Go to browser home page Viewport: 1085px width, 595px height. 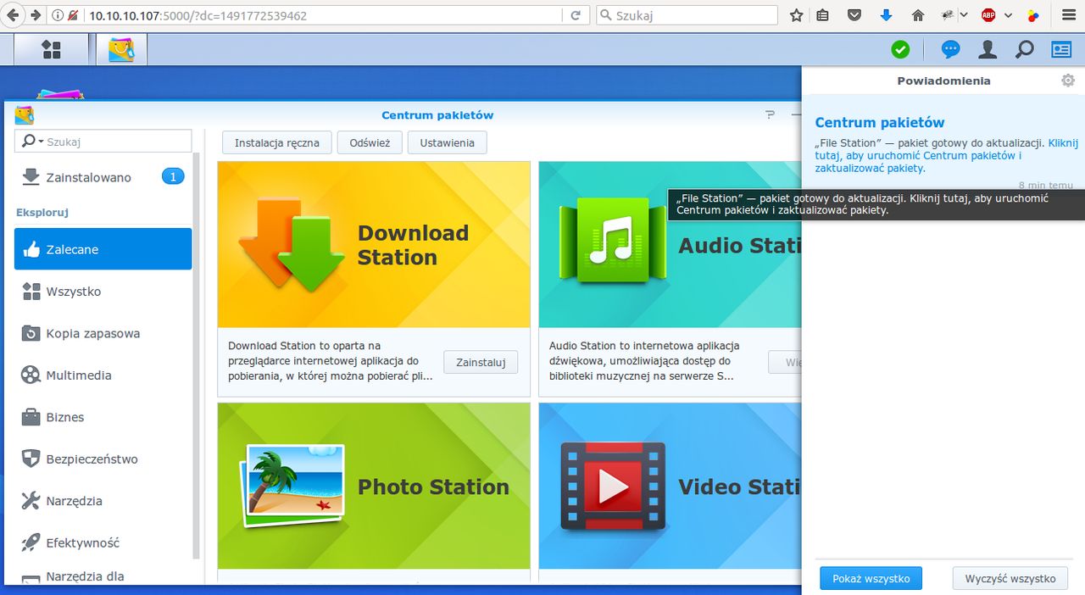[917, 15]
